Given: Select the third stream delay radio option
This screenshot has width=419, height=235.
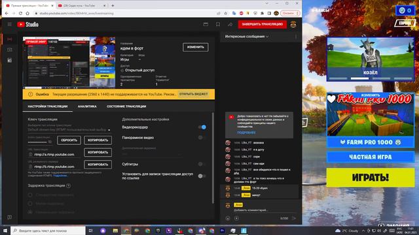Looking at the screenshot, I should coord(30,212).
